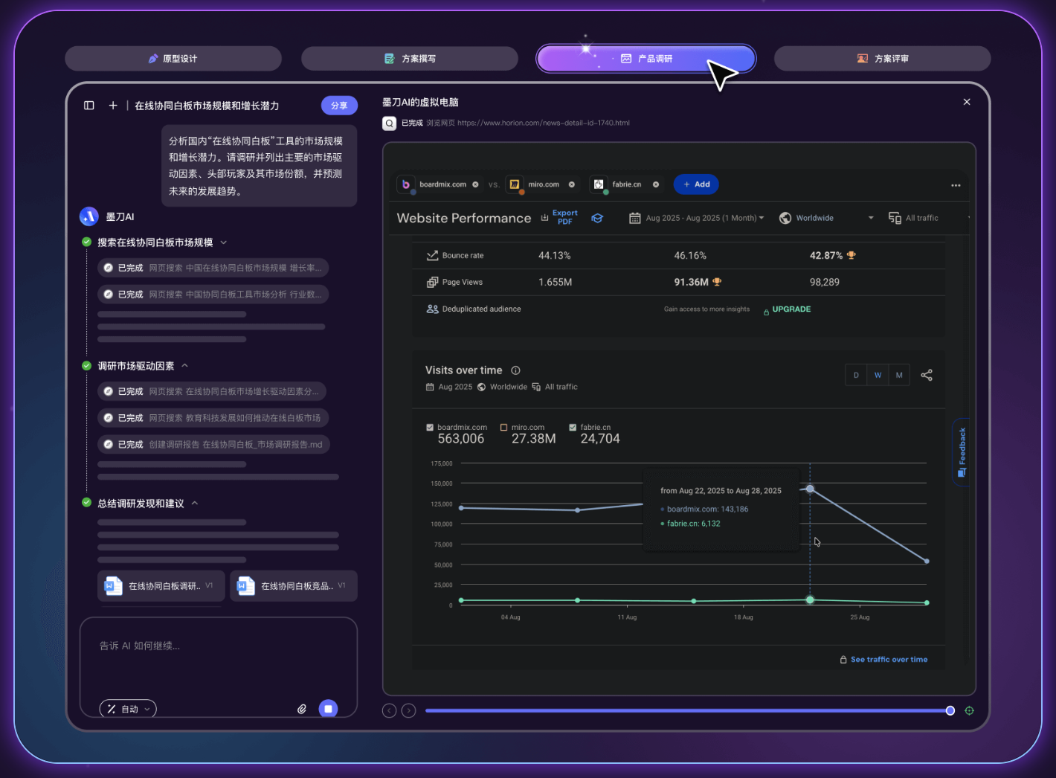This screenshot has width=1056, height=778.
Task: Switch to the 原型设计 tab
Action: [x=173, y=59]
